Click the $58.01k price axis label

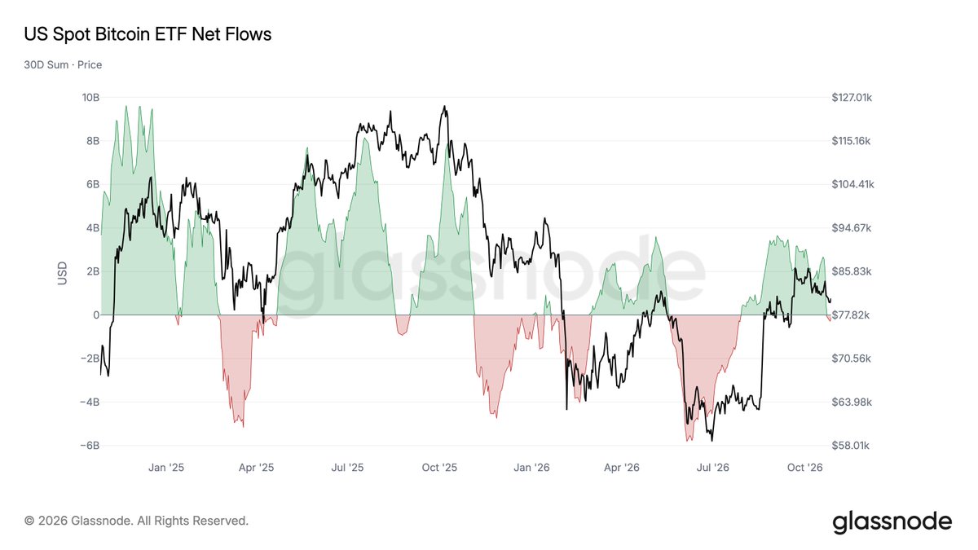point(852,446)
